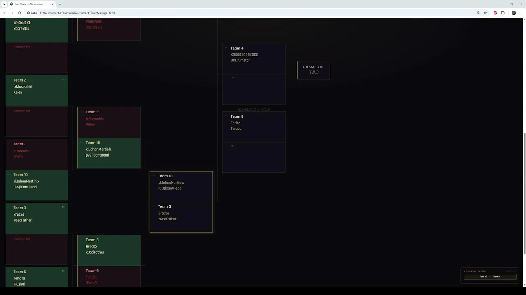Click the struck-through Team 7 card

tap(37, 154)
